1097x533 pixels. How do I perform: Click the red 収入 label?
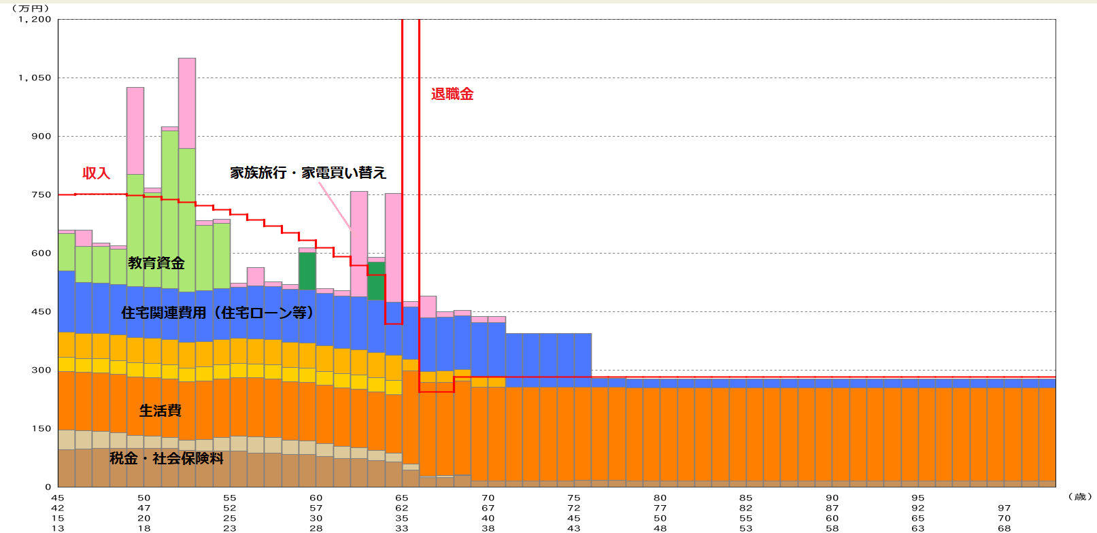96,173
